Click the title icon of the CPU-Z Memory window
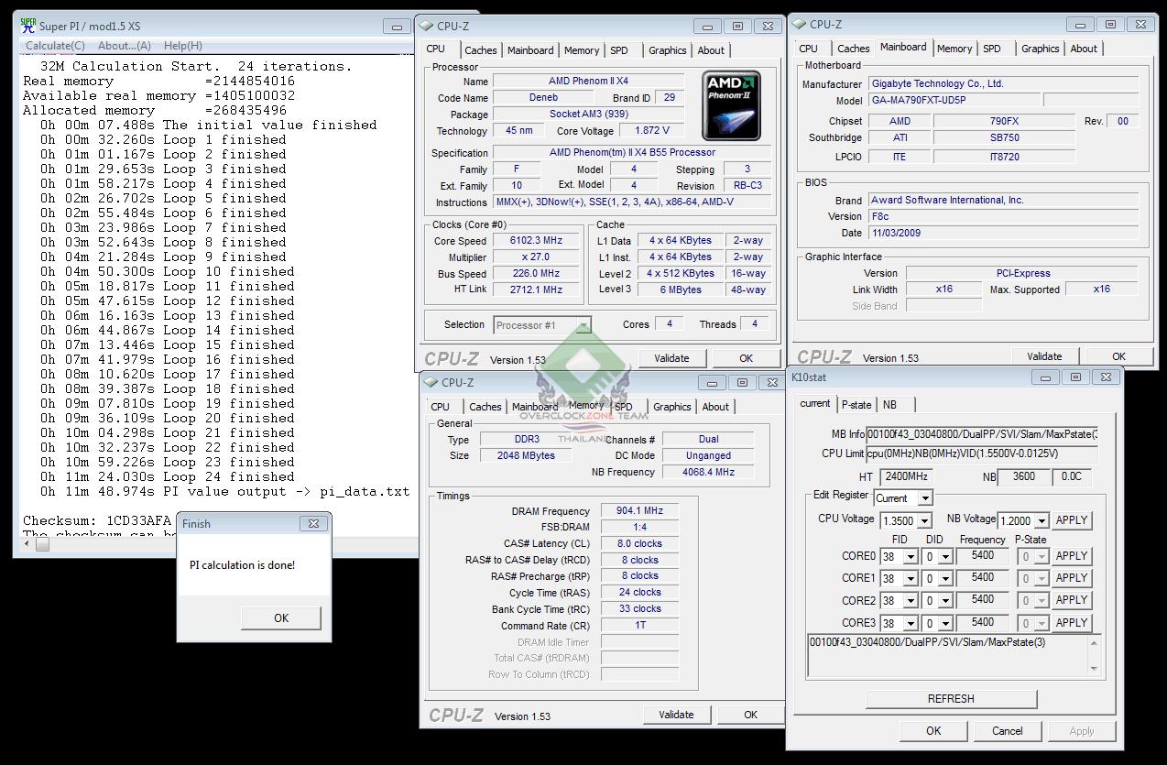 coord(430,382)
